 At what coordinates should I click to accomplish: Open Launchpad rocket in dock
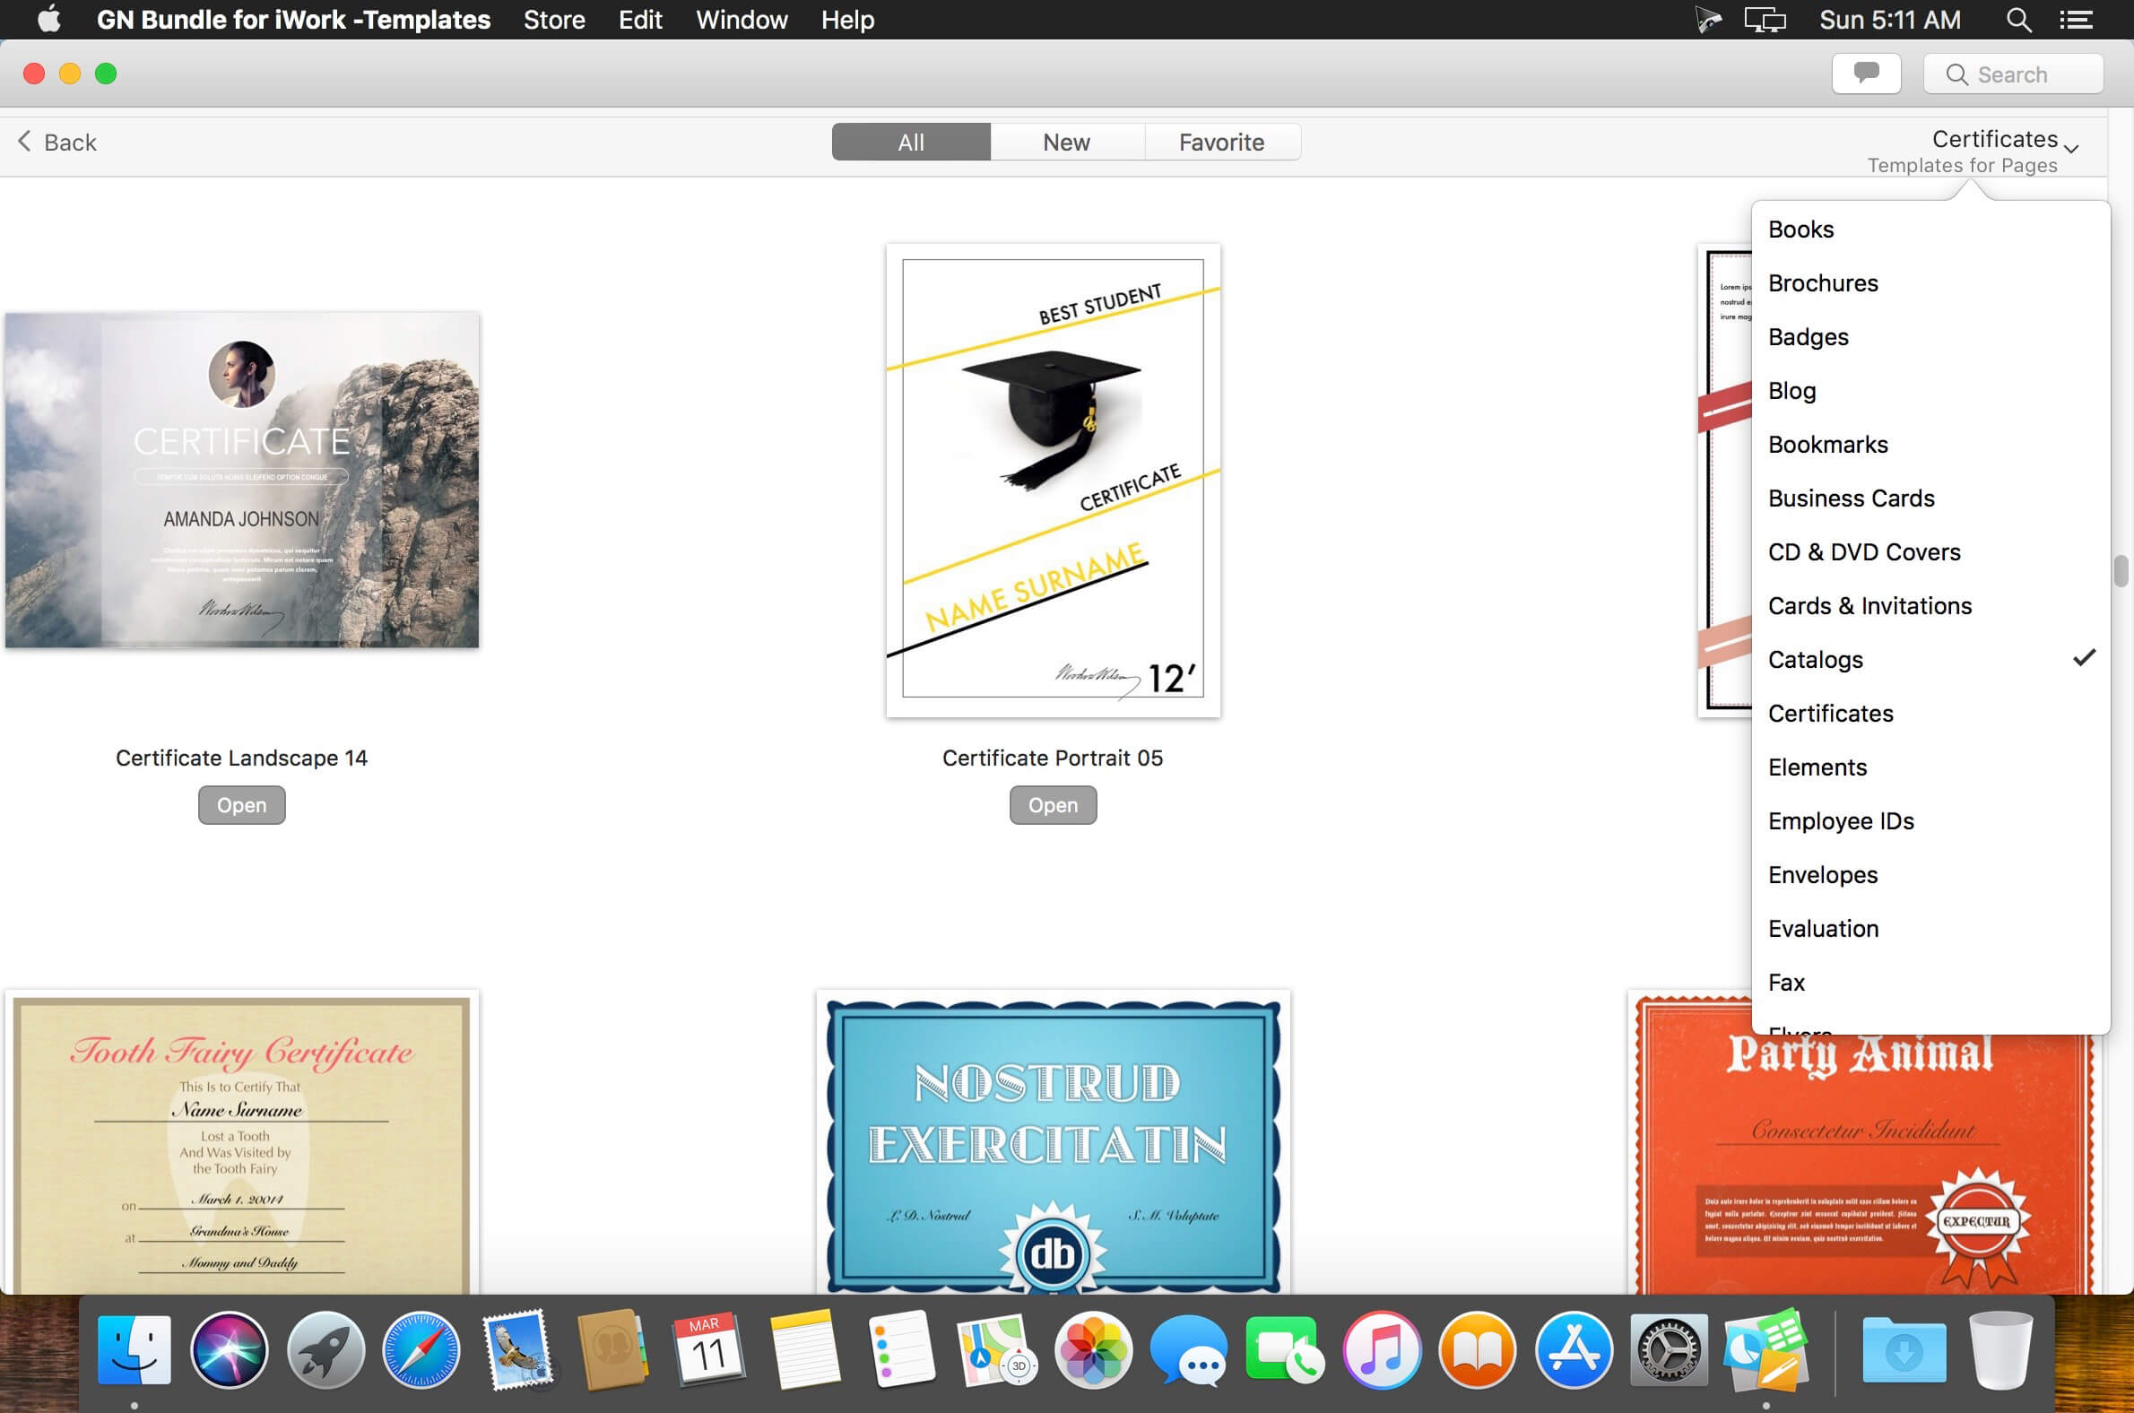(x=325, y=1349)
